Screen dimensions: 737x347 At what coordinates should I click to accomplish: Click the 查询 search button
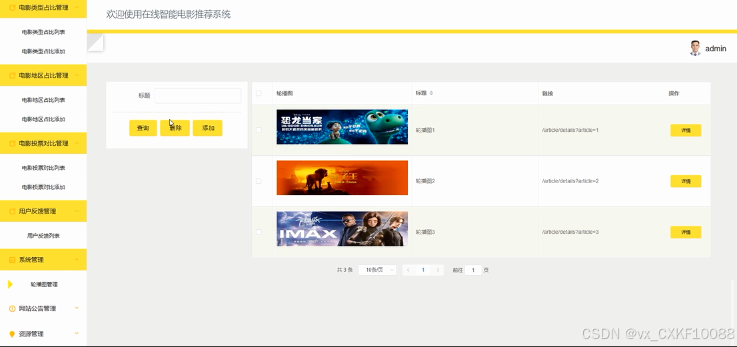pos(143,128)
